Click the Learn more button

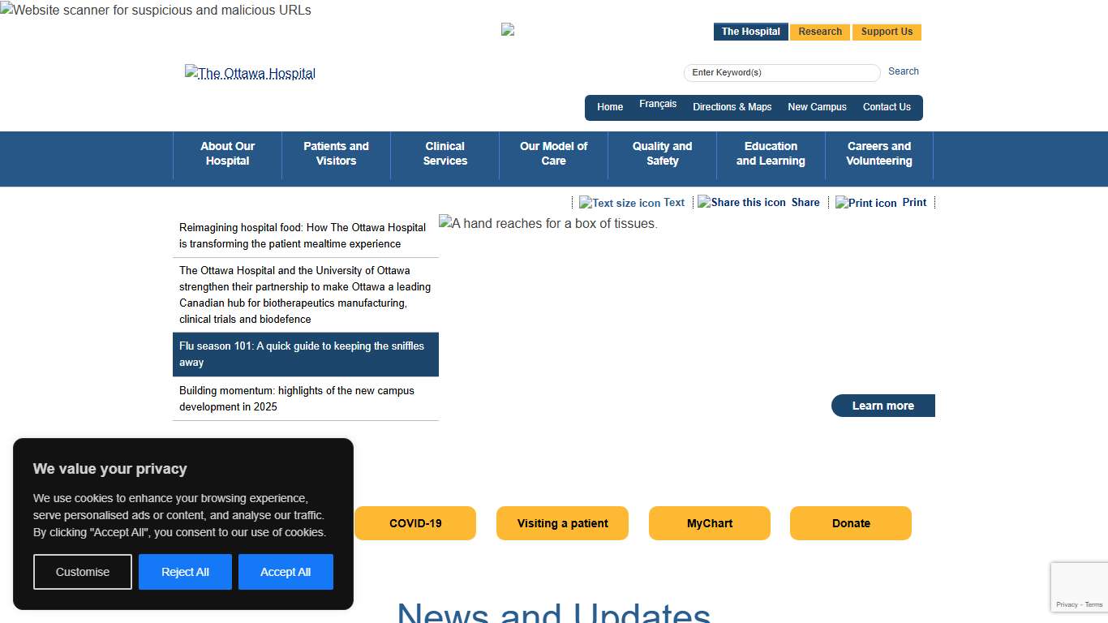pyautogui.click(x=883, y=406)
